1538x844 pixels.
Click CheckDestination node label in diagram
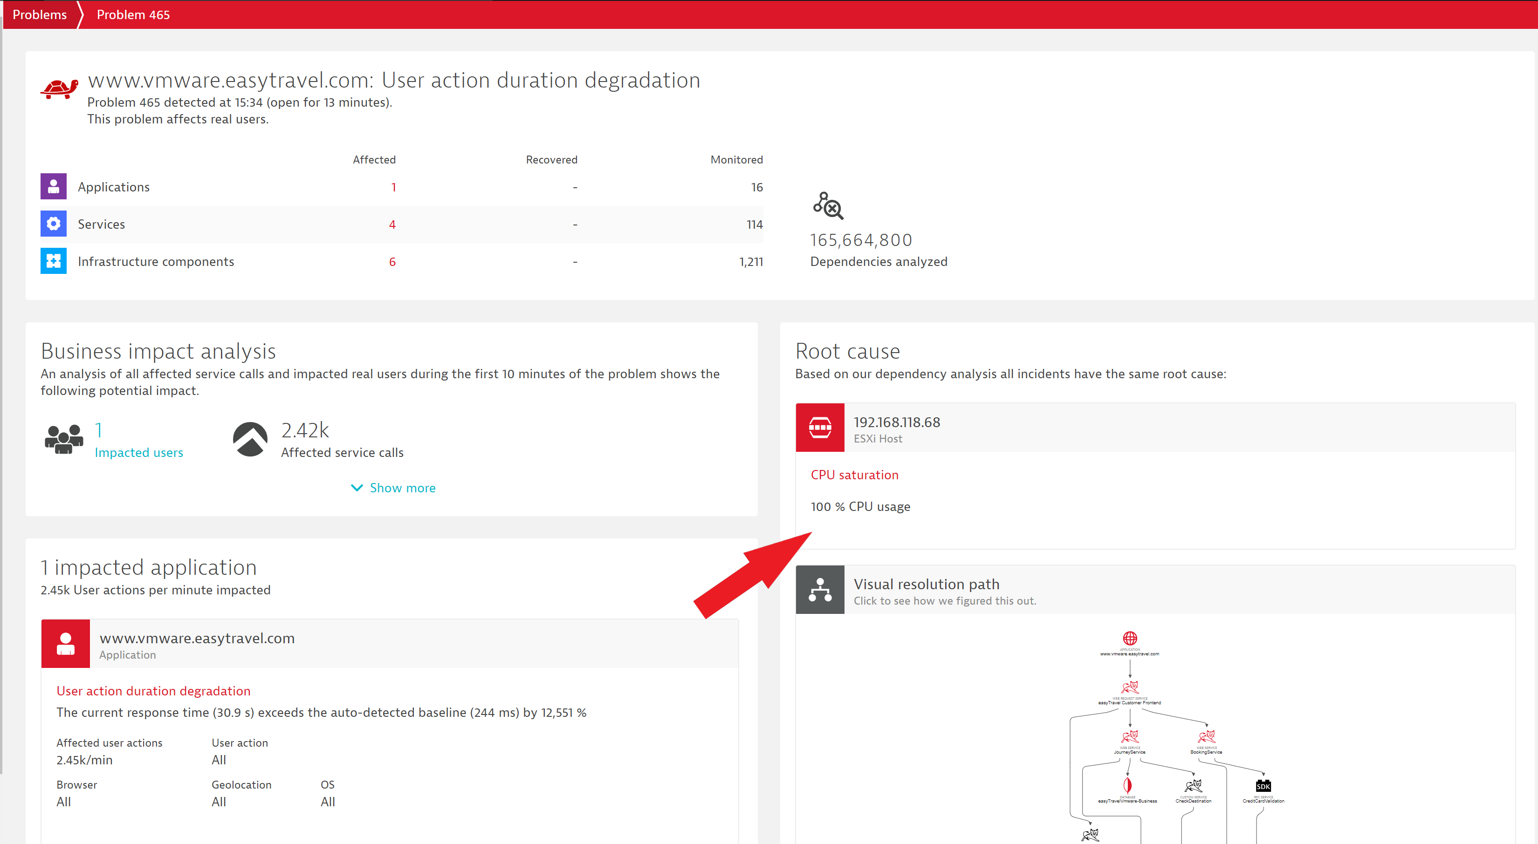1194,801
